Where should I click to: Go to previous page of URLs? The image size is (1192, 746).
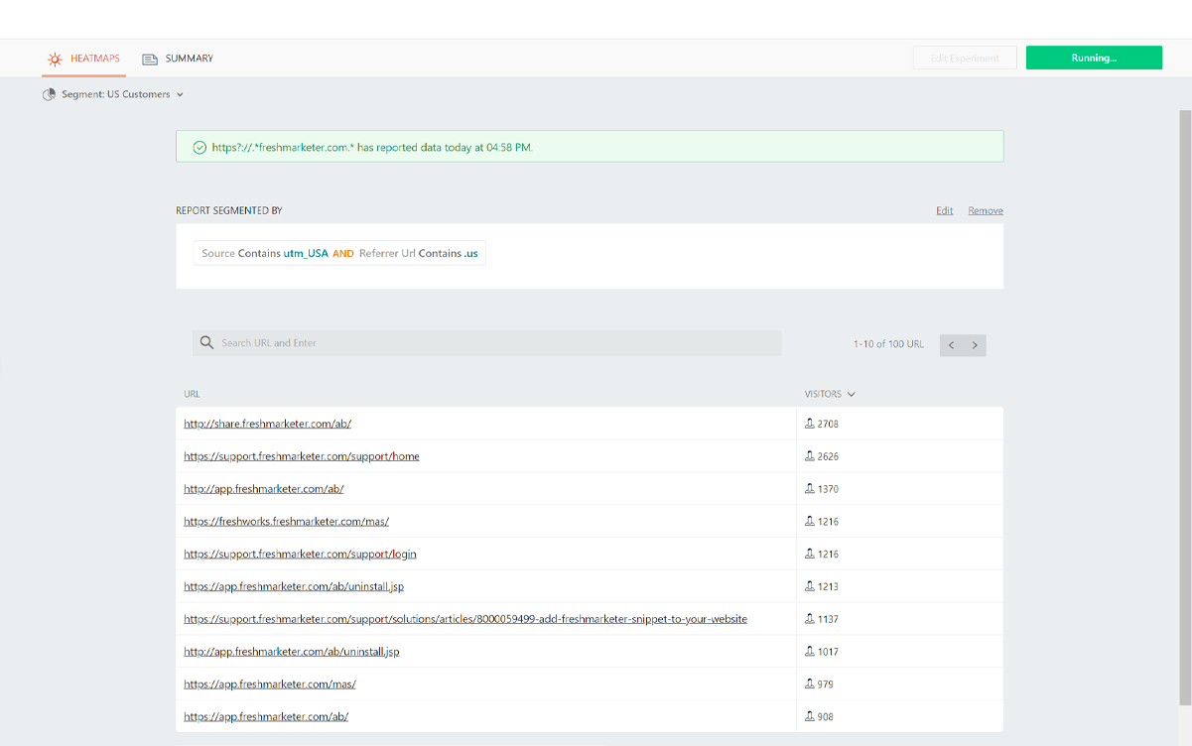click(951, 345)
